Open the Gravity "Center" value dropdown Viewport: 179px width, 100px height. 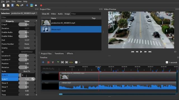[27, 48]
